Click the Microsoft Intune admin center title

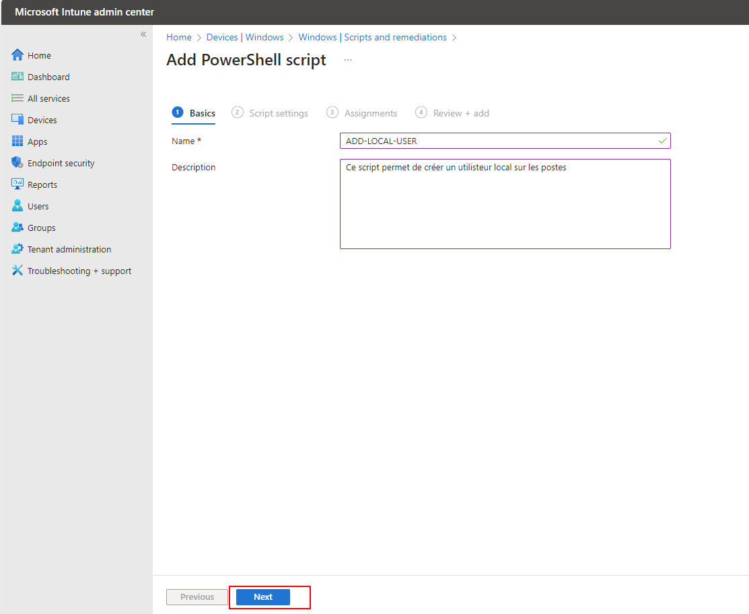click(85, 12)
